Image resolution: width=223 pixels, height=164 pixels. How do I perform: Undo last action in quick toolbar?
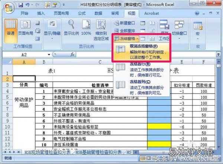pos(27,5)
